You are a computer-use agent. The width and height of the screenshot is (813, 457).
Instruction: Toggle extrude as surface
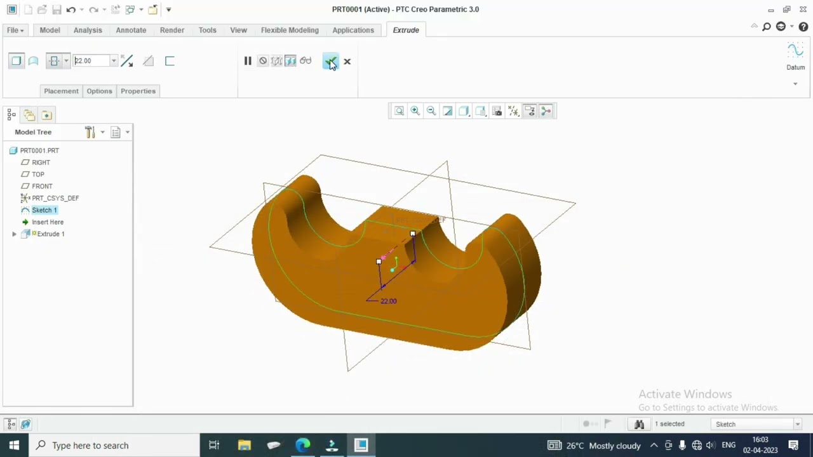click(x=33, y=61)
